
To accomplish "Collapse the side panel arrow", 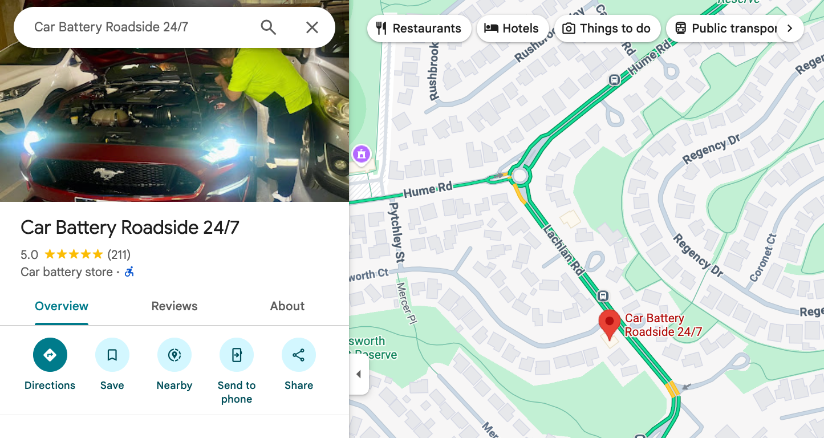I will coord(359,374).
